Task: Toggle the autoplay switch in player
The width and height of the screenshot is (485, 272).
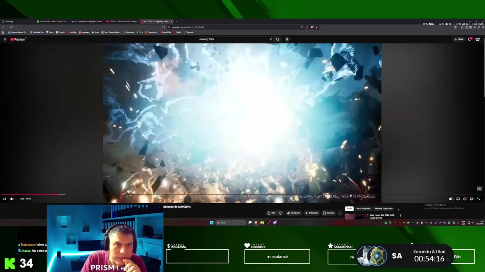Action: tap(451, 199)
